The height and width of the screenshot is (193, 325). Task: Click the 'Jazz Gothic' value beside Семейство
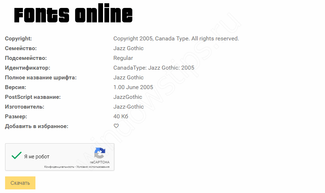128,48
